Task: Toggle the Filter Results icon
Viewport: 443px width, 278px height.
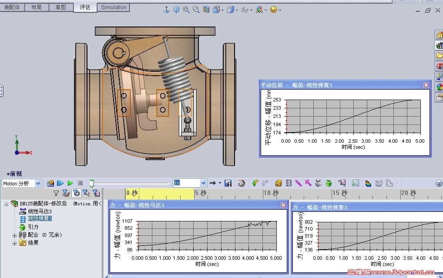Action: click(x=96, y=193)
